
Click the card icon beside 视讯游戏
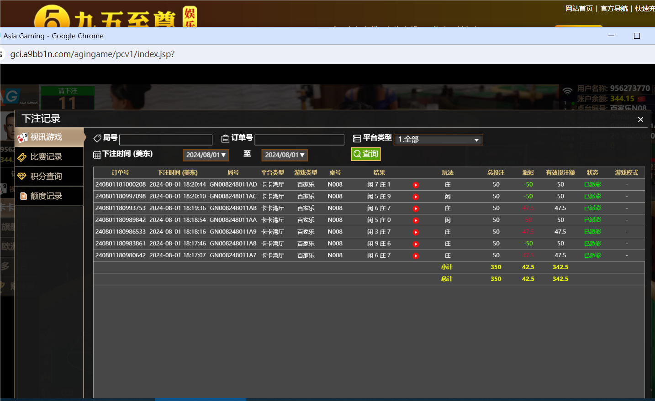point(22,137)
